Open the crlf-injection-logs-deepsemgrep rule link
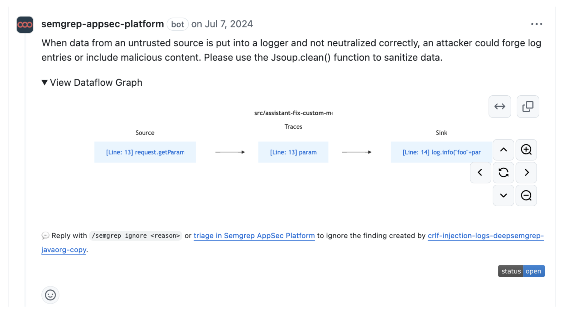The image size is (561, 317). [485, 236]
